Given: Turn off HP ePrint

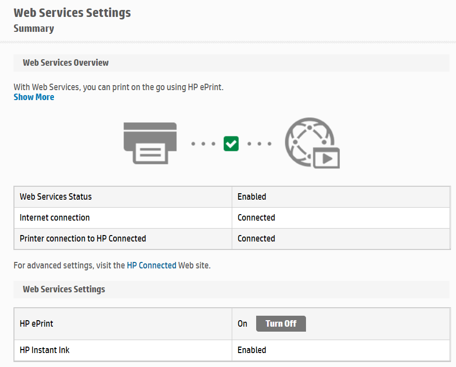Looking at the screenshot, I should [x=281, y=324].
